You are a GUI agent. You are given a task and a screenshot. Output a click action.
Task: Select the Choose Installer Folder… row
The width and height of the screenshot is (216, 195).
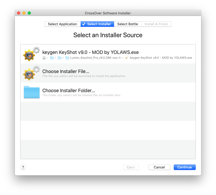69,91
